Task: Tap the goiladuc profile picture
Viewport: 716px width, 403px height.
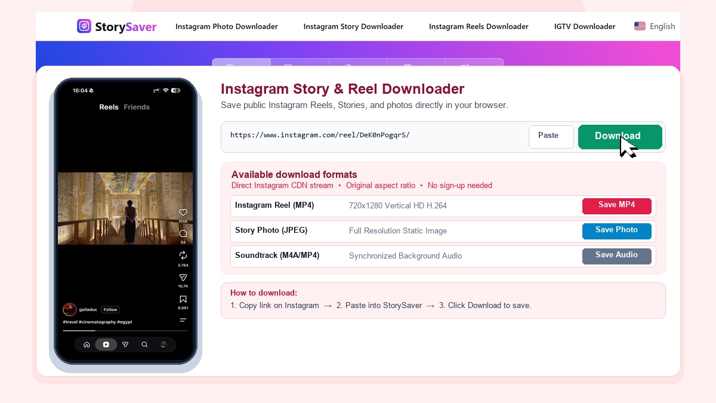Action: pos(69,309)
